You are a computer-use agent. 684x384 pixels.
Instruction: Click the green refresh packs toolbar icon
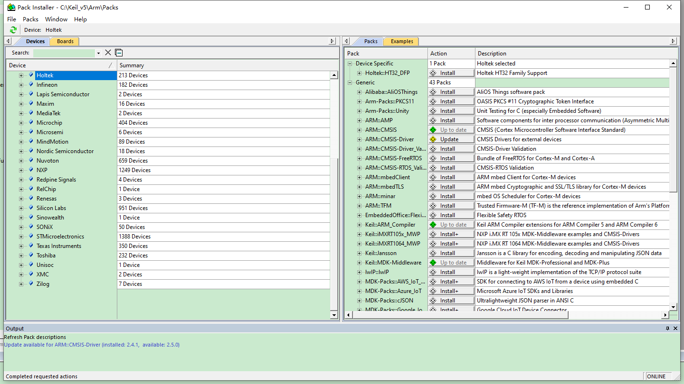13,30
